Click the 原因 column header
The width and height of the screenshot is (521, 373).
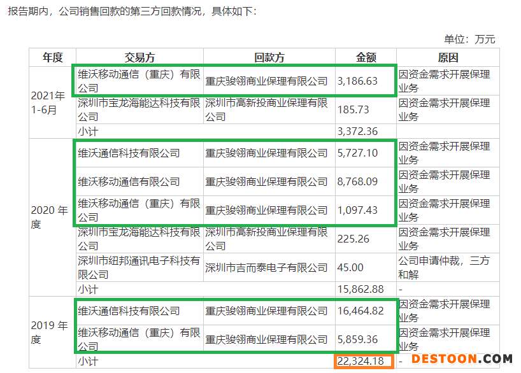(448, 57)
